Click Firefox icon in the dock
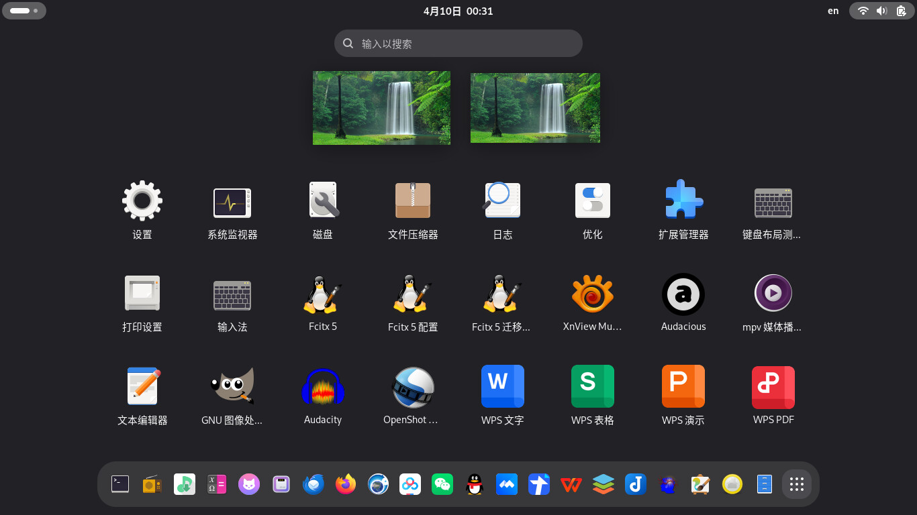The image size is (917, 515). point(346,484)
